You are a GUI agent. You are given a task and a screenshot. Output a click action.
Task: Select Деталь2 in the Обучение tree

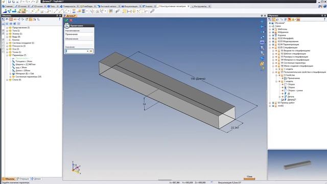pyautogui.click(x=292, y=100)
